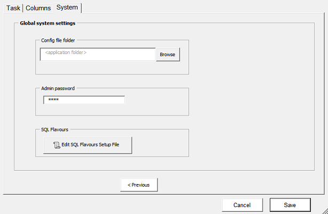Click inside the Admin password field
This screenshot has height=214, width=328.
coord(84,100)
